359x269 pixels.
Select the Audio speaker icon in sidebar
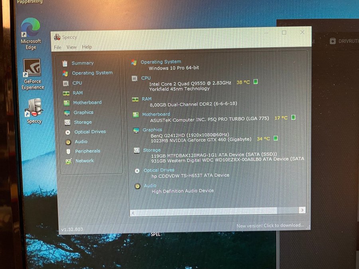click(x=68, y=142)
